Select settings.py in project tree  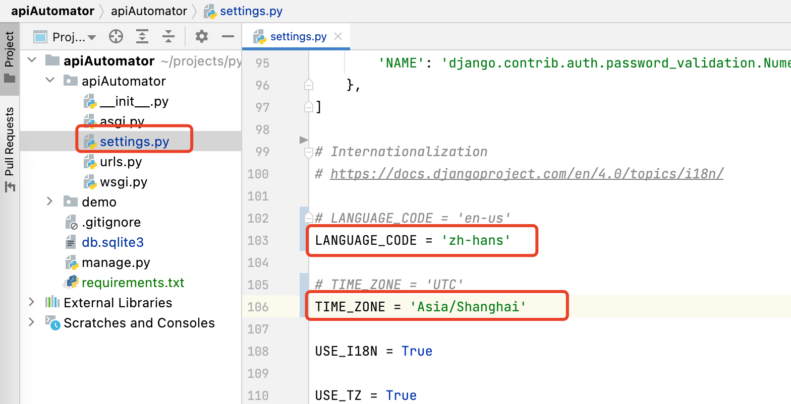click(127, 142)
